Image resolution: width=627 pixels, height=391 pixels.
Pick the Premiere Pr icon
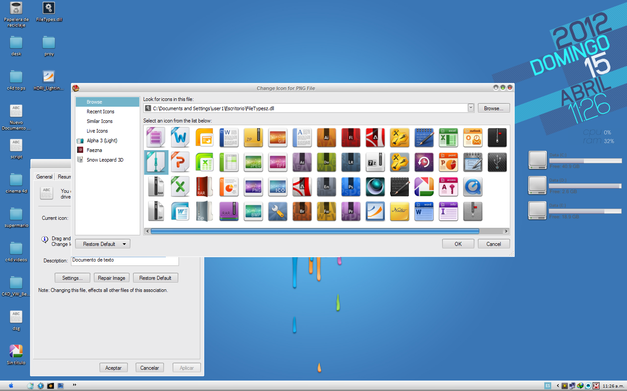tap(351, 212)
